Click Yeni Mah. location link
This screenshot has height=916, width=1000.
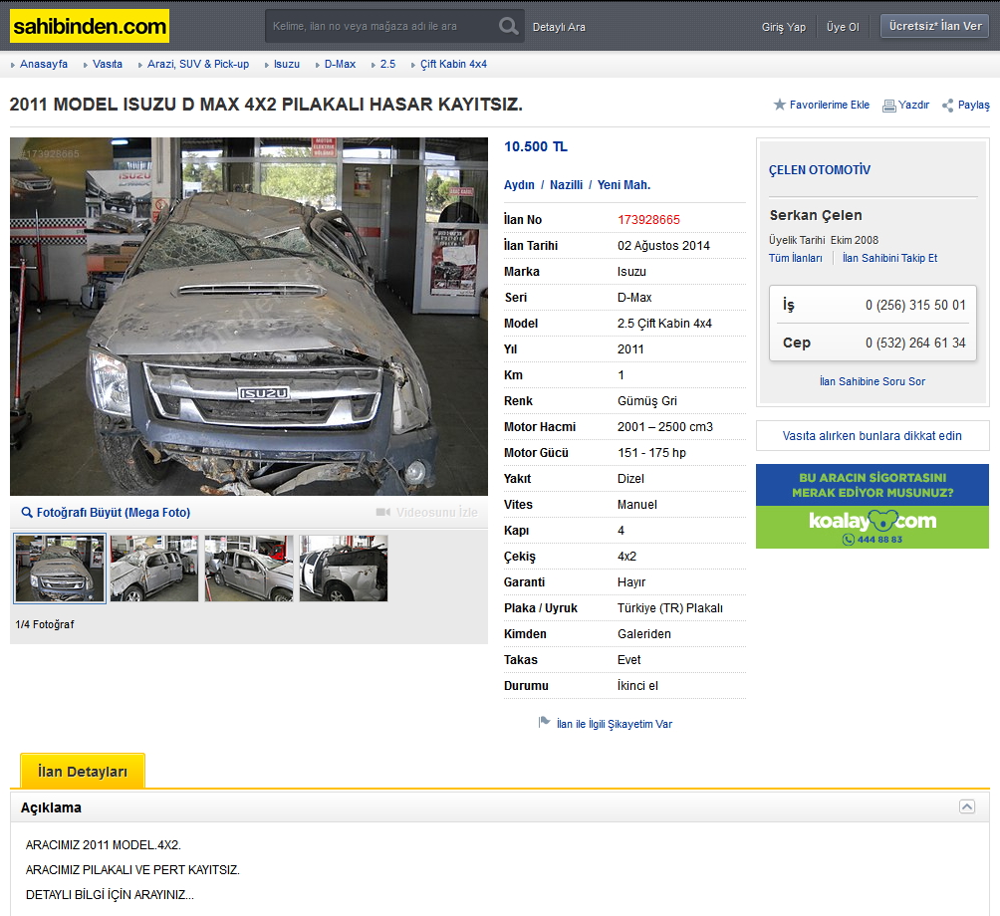pyautogui.click(x=624, y=185)
